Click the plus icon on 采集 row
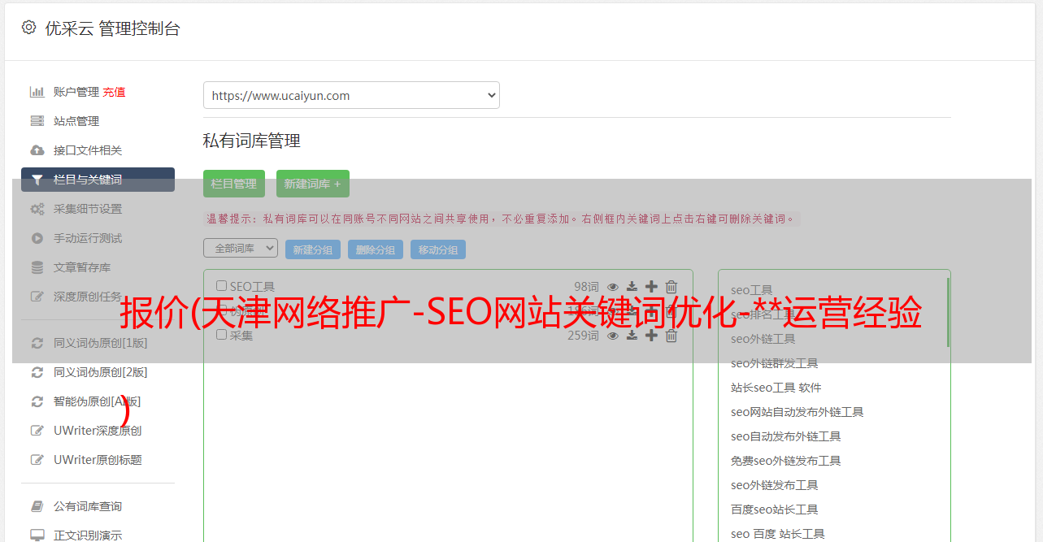This screenshot has width=1043, height=542. pos(651,336)
